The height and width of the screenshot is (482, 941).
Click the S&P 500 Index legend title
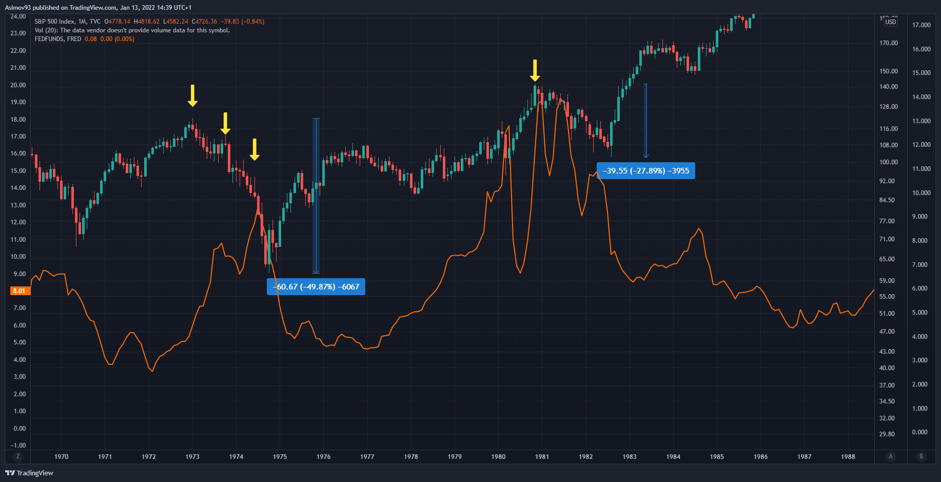[54, 22]
